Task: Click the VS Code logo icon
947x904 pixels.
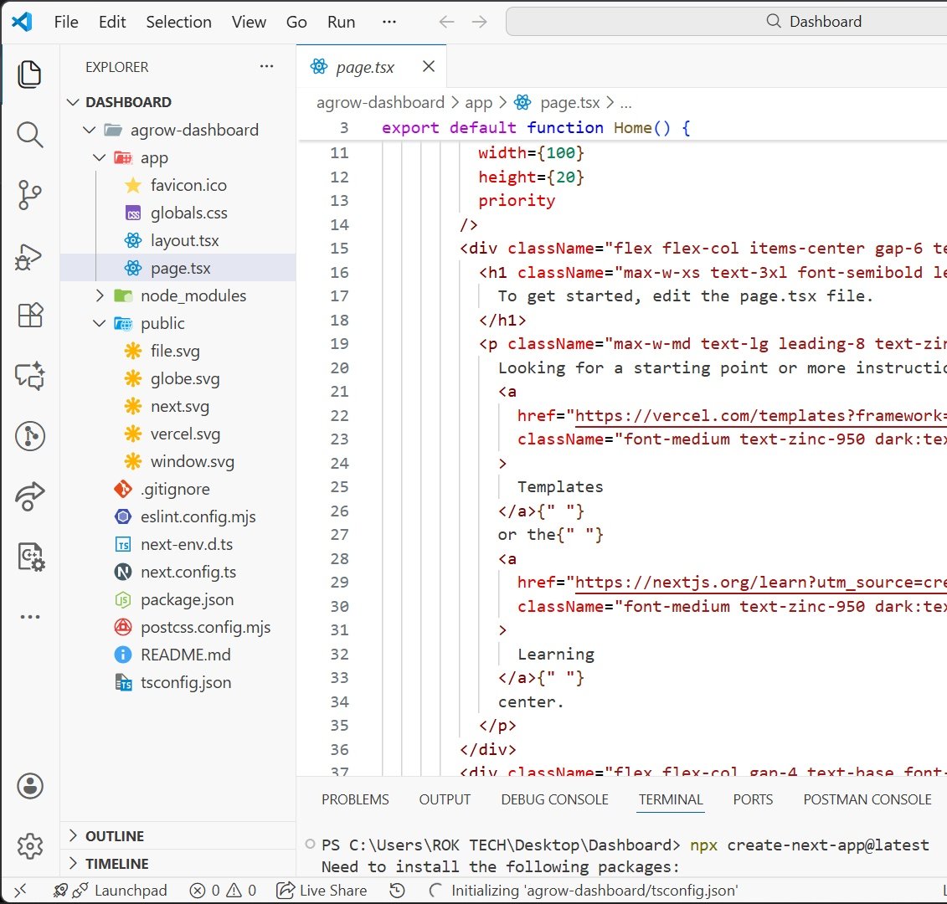Action: [22, 22]
